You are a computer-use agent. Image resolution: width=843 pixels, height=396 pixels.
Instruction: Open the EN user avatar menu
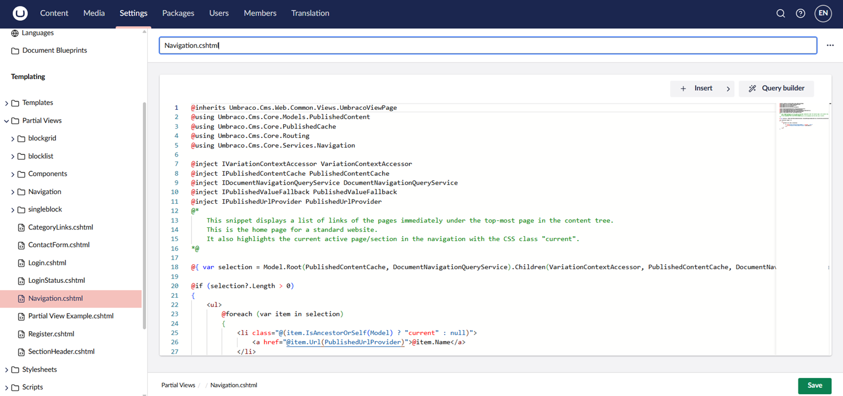[823, 13]
